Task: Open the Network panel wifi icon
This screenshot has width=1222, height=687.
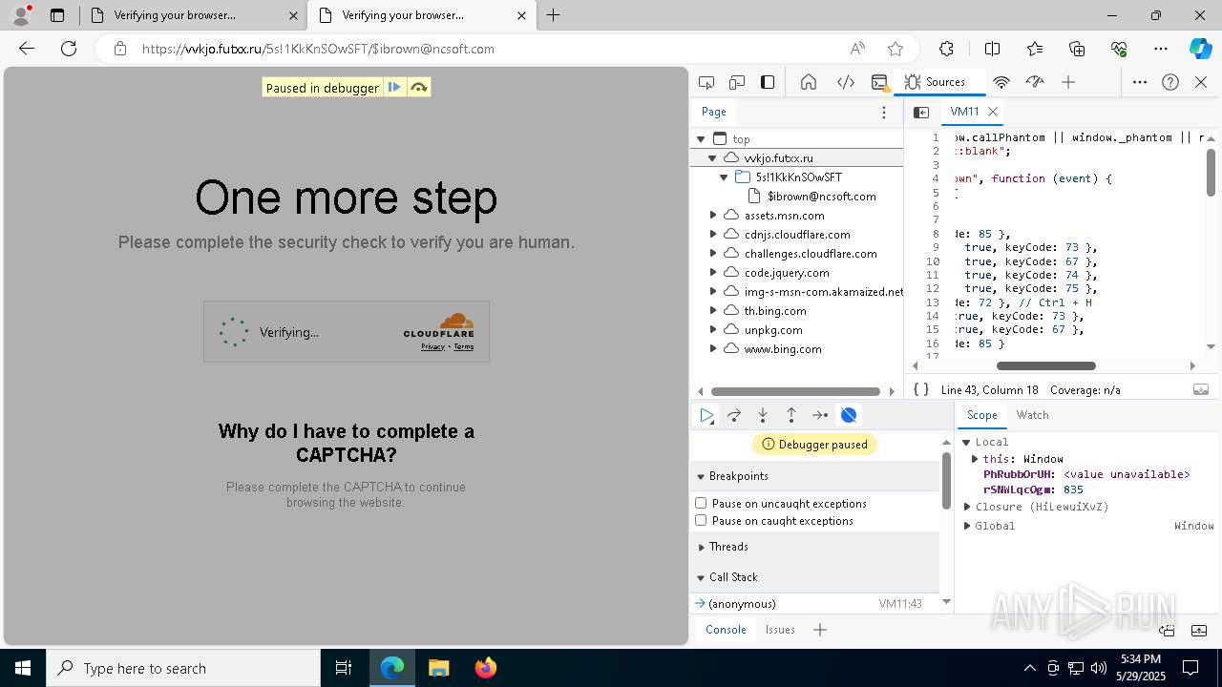Action: click(1001, 82)
